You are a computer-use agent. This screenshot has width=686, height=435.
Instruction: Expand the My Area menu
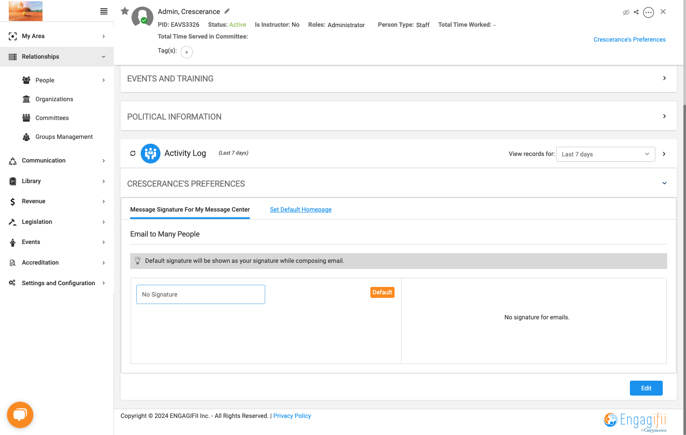tap(57, 36)
